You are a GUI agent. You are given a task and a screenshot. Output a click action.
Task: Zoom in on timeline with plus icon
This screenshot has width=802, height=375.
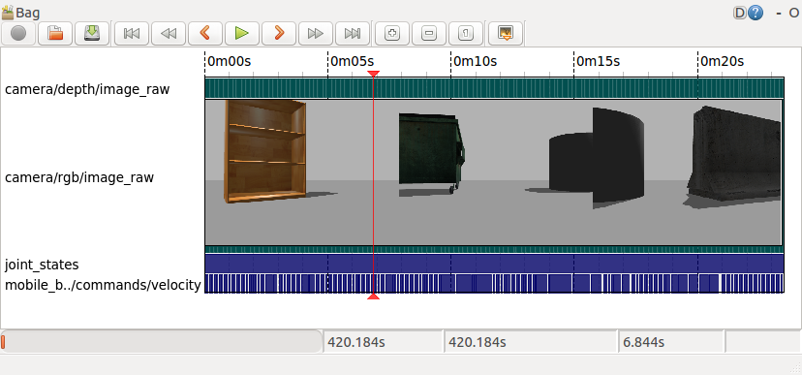392,34
